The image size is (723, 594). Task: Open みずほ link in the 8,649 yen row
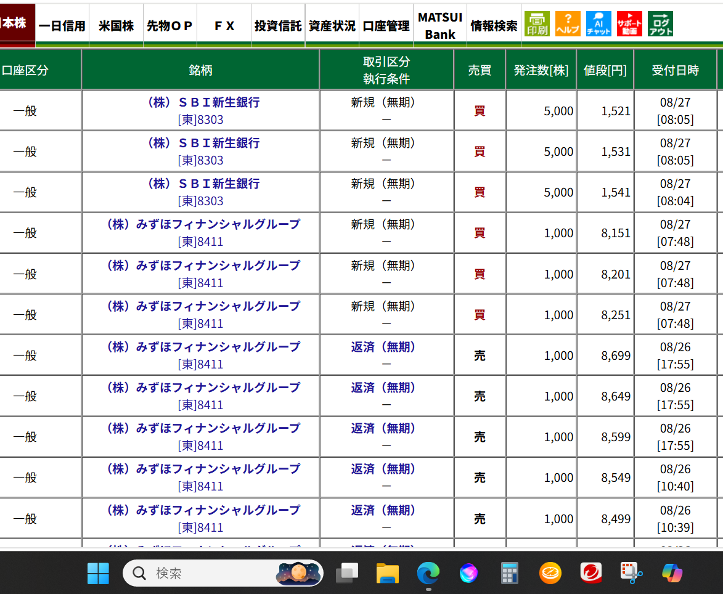pos(203,387)
